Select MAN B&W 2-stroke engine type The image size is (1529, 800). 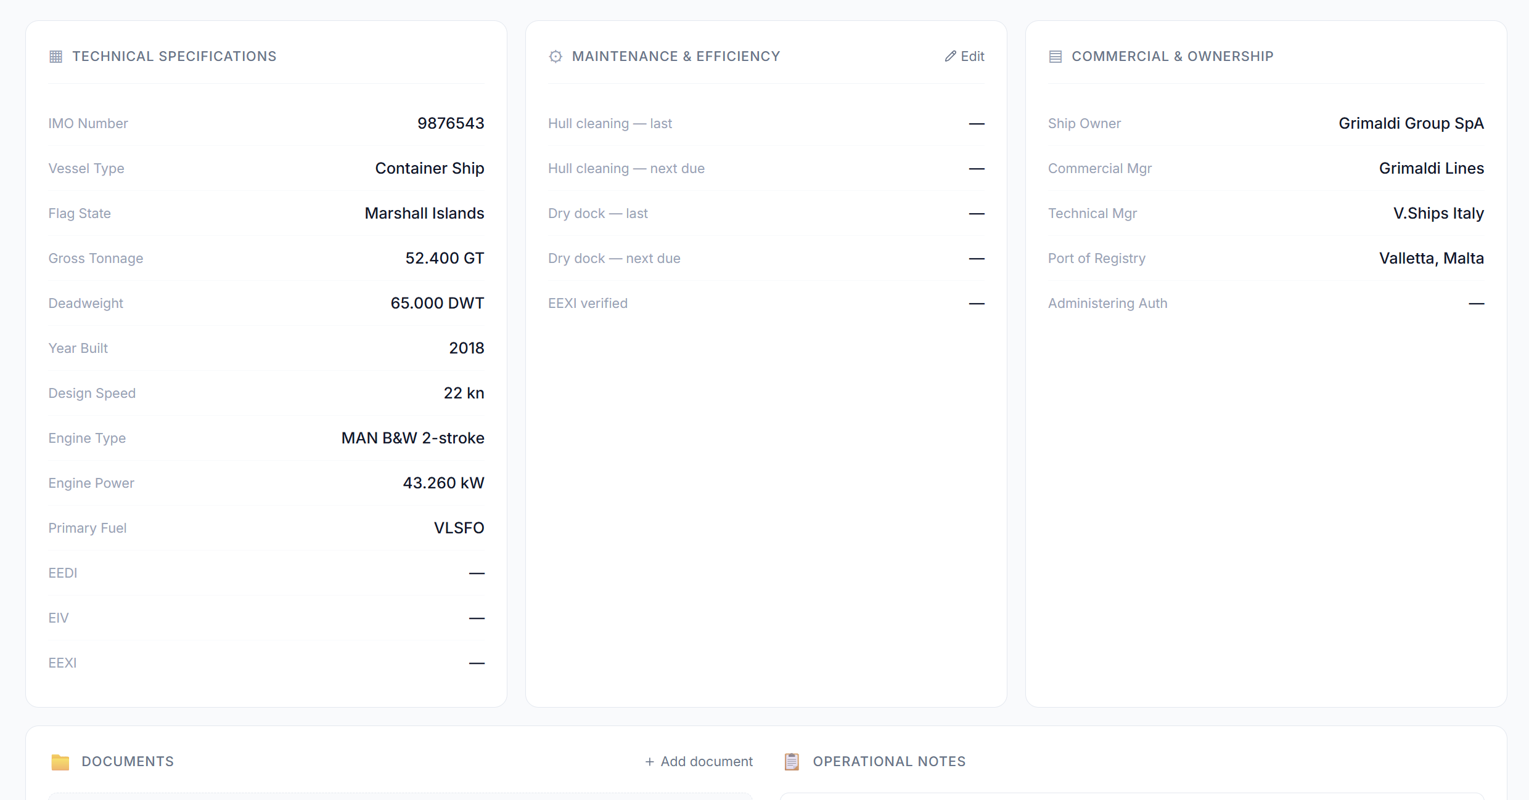[412, 438]
